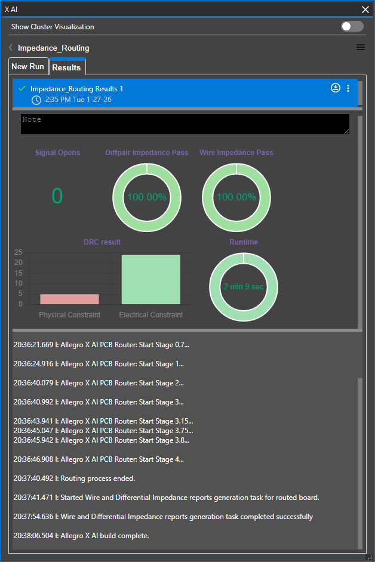This screenshot has height=562, width=375.
Task: Click log line 'reports generation task completed successfully'
Action: pos(163,517)
